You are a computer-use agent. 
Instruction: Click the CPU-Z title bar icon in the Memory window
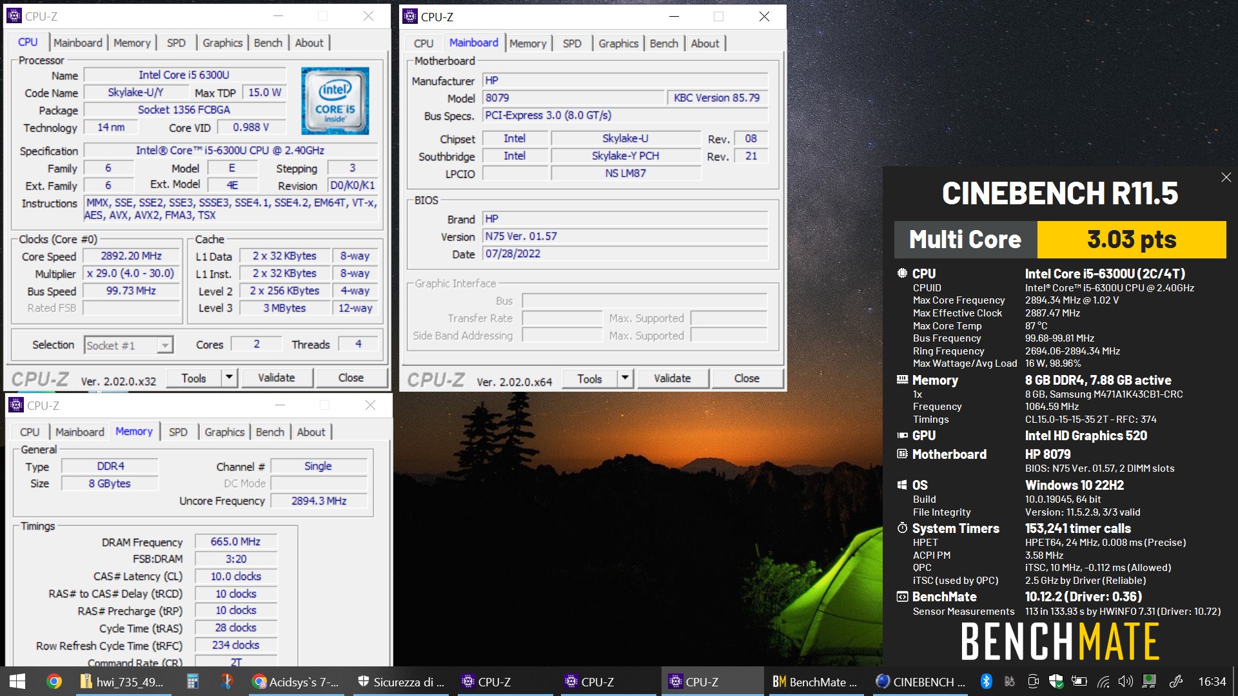pyautogui.click(x=16, y=405)
